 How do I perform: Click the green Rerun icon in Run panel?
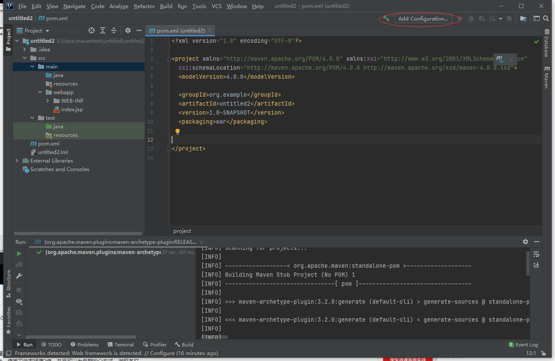(x=19, y=254)
